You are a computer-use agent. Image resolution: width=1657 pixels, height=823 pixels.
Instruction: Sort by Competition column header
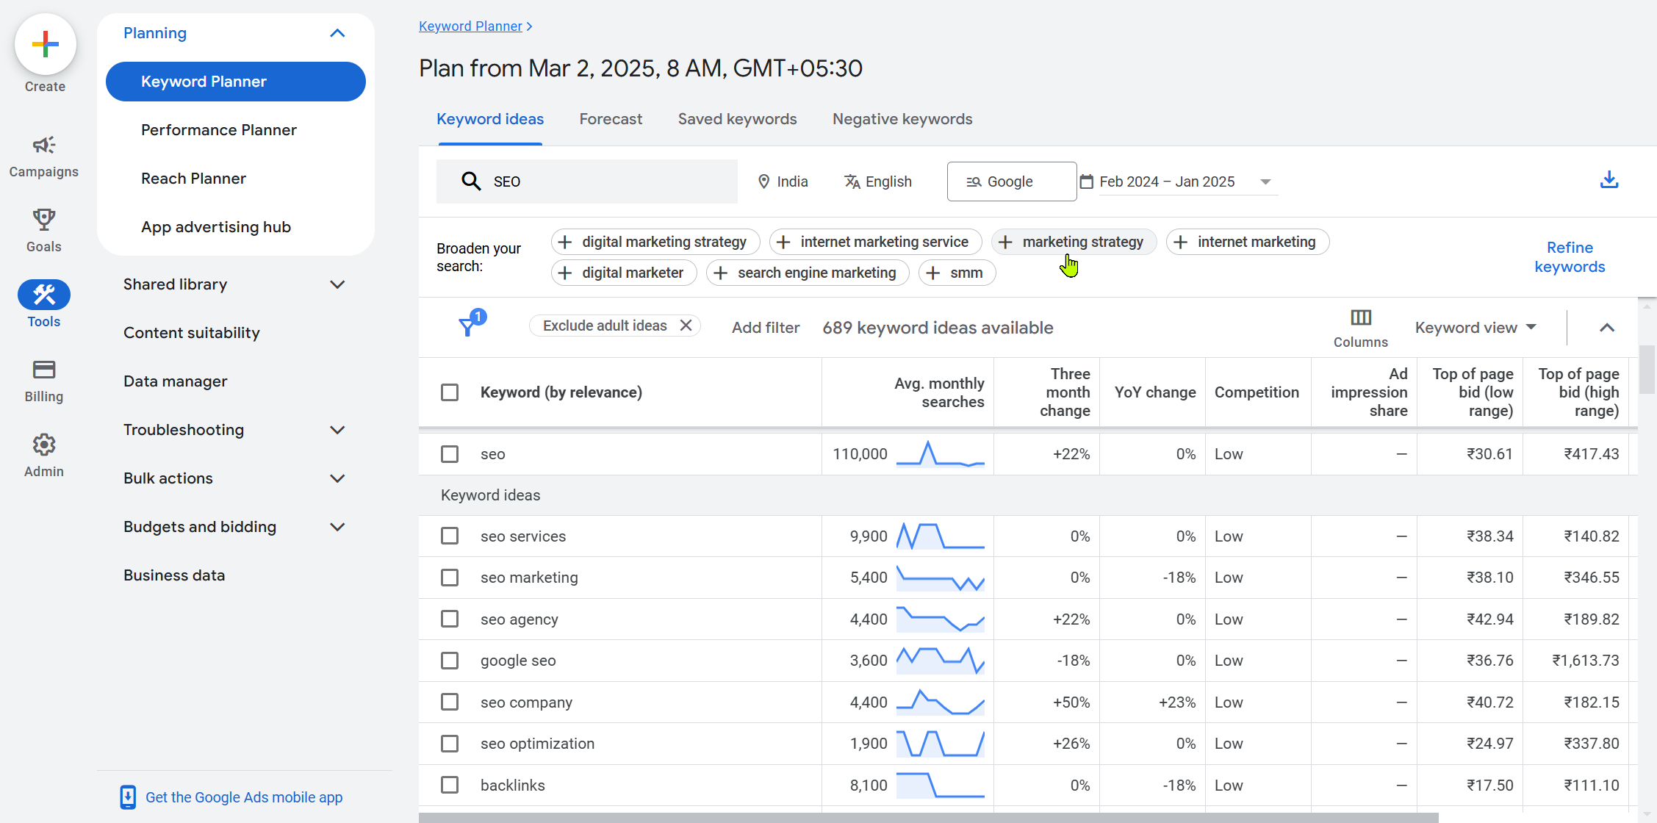[1257, 392]
